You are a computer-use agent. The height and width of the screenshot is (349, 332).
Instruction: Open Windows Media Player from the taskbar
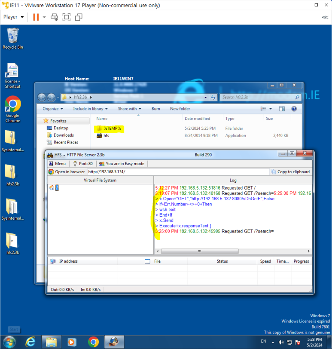(72, 342)
